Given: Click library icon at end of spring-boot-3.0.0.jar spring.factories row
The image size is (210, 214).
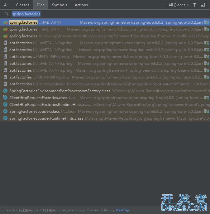Looking at the screenshot, I should pos(207,29).
